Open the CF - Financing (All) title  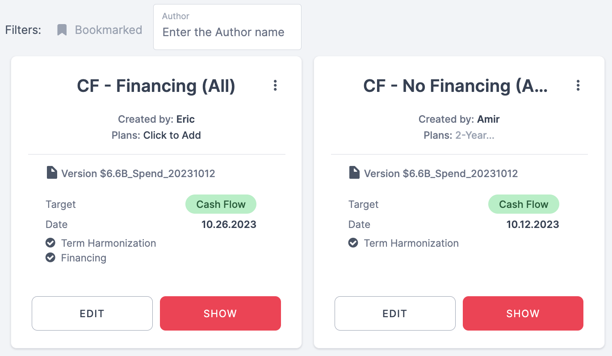(x=156, y=86)
